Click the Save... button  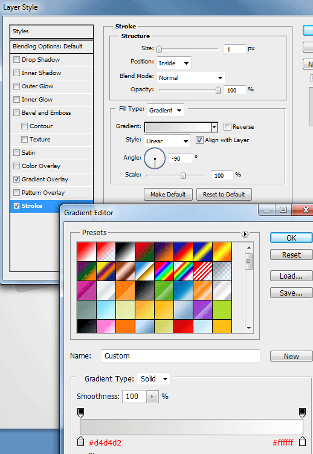[291, 293]
